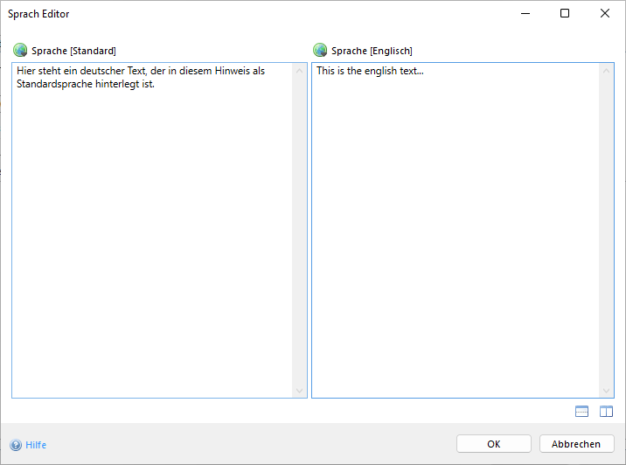Select the Sprache [Englisch] label
The width and height of the screenshot is (626, 465).
(372, 51)
